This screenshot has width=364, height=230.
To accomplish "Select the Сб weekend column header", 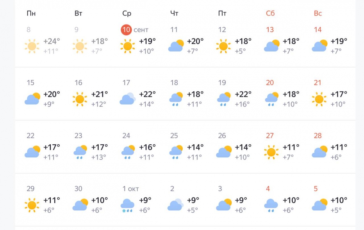I will pyautogui.click(x=270, y=13).
